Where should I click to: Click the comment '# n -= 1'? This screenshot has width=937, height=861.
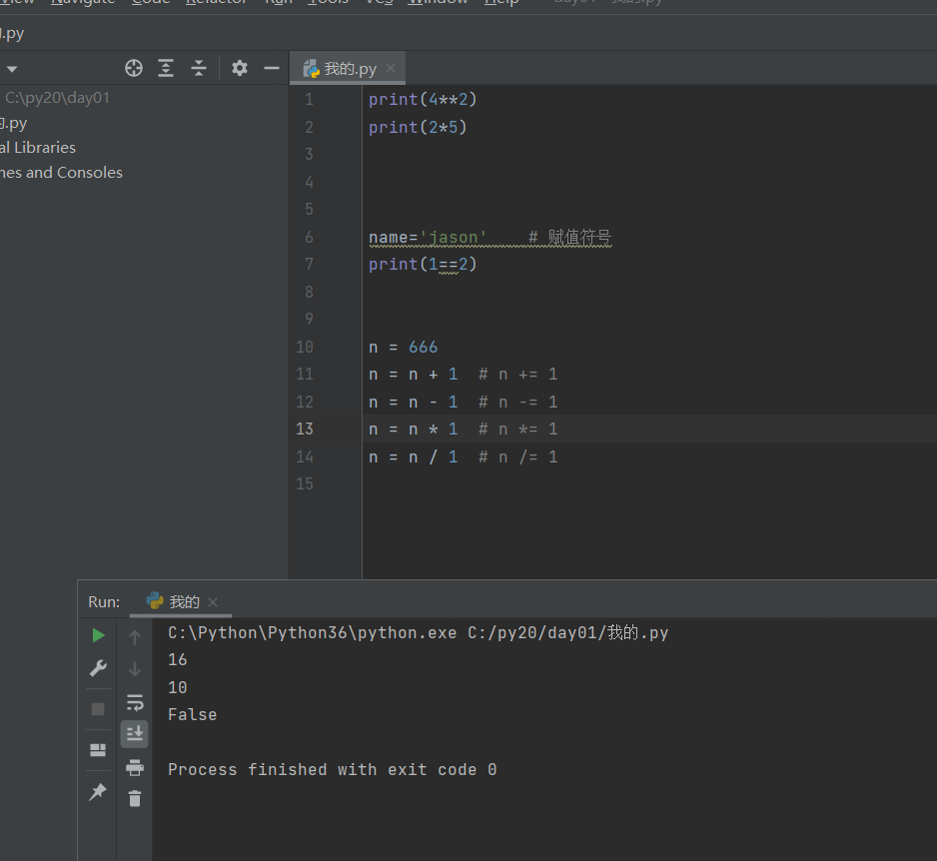[x=518, y=403]
